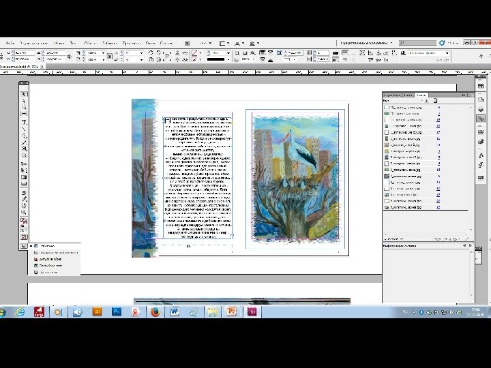This screenshot has height=368, width=491.
Task: Click the Quick Apply lightning icon
Action: tap(481, 56)
